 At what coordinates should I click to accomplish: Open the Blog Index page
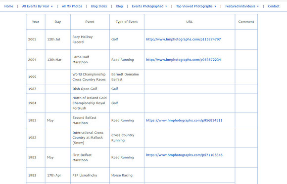click(99, 6)
